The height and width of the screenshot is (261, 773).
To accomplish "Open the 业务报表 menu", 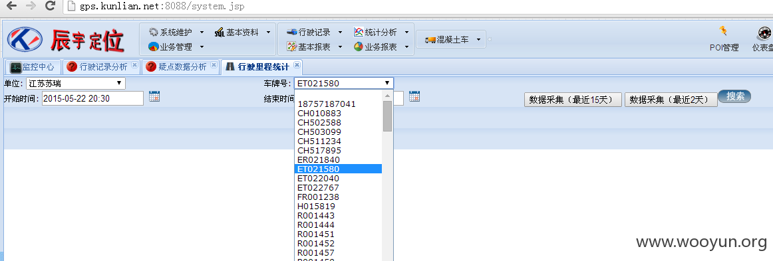I will [381, 46].
